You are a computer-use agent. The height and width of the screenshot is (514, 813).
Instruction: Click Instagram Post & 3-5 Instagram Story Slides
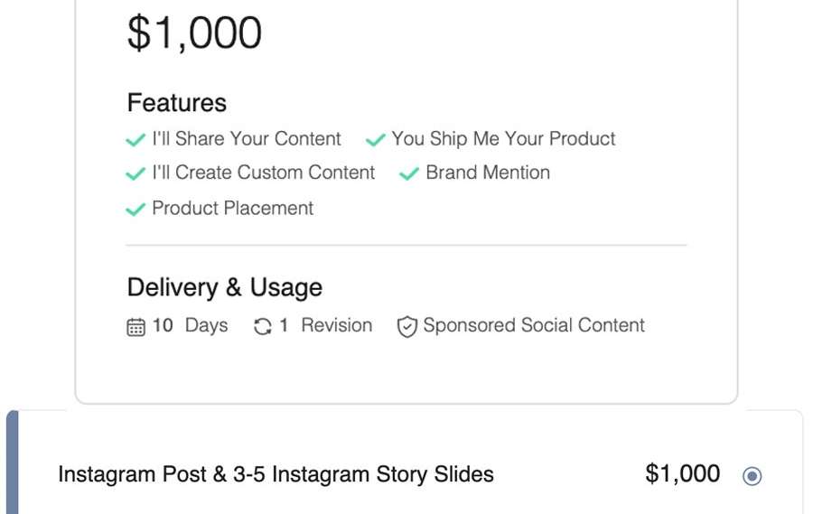(276, 474)
